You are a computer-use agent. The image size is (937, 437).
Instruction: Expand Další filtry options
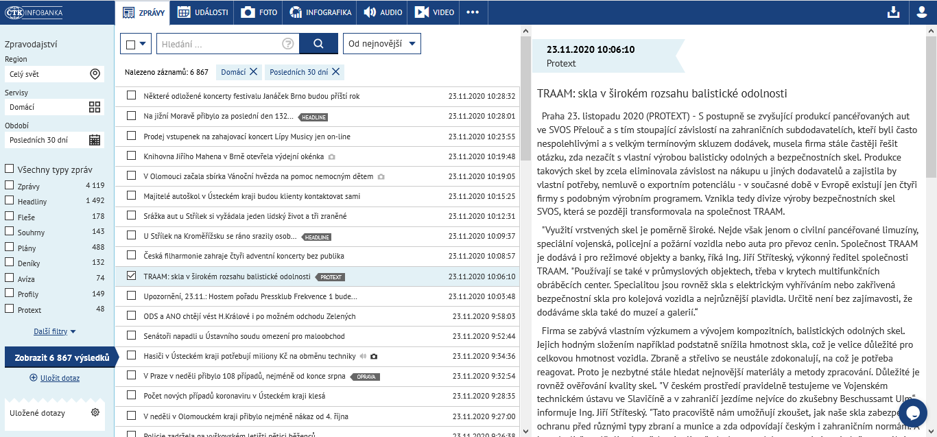pos(55,331)
